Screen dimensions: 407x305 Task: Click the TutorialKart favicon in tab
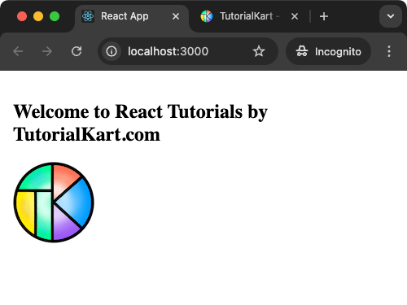207,16
